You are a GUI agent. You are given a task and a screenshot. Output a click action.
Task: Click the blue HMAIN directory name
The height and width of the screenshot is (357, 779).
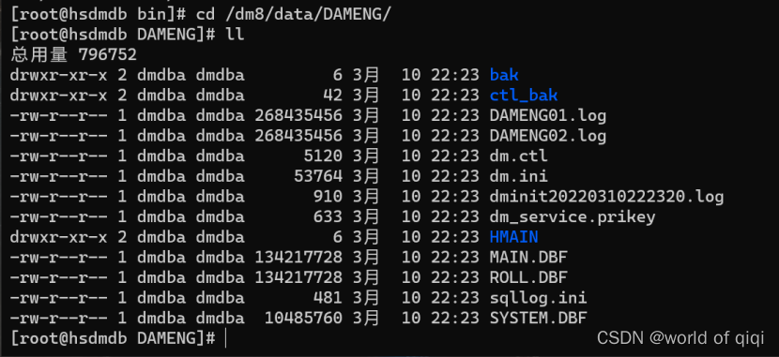coord(513,237)
